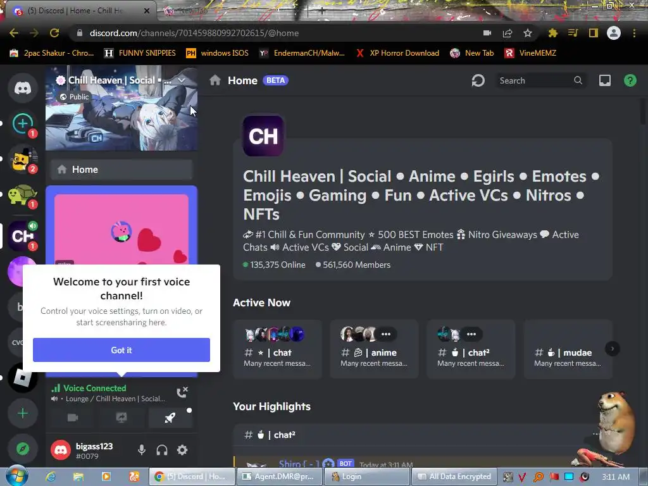Turn on camera in voice panel
Viewport: 648px width, 486px height.
click(73, 418)
